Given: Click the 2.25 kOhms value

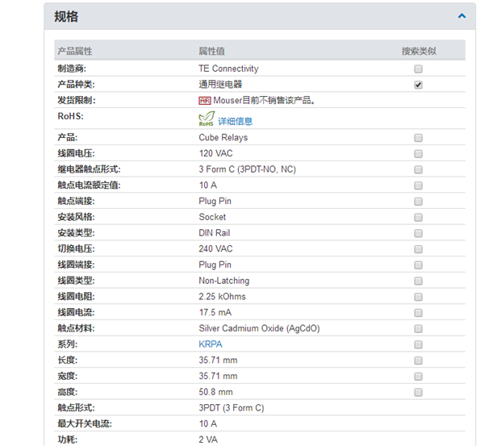Looking at the screenshot, I should click(x=223, y=297).
